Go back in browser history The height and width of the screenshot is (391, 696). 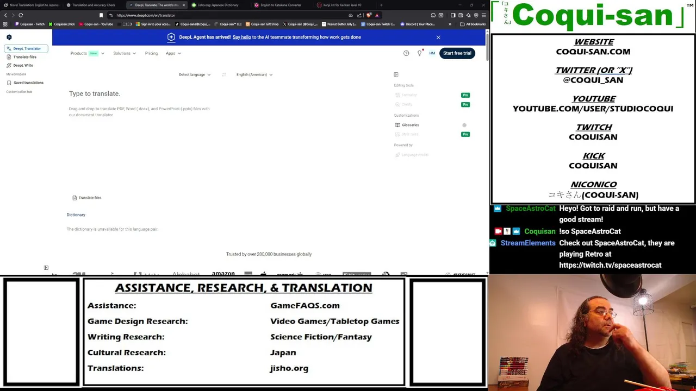[x=5, y=15]
